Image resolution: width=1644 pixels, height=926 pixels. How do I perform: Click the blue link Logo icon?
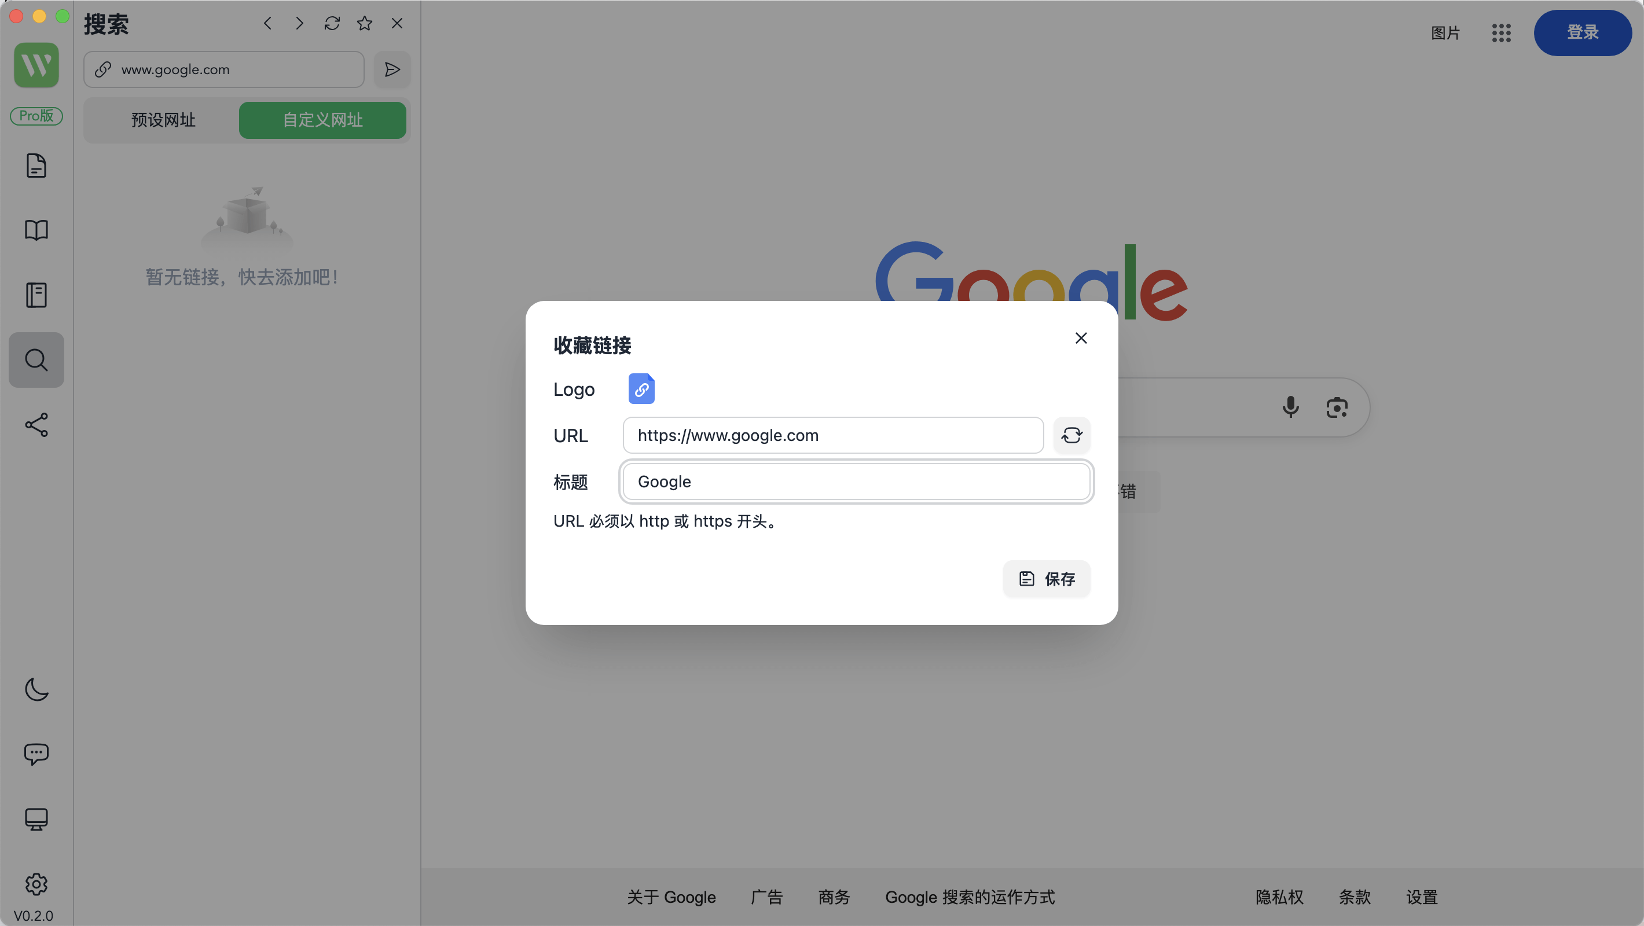(641, 389)
